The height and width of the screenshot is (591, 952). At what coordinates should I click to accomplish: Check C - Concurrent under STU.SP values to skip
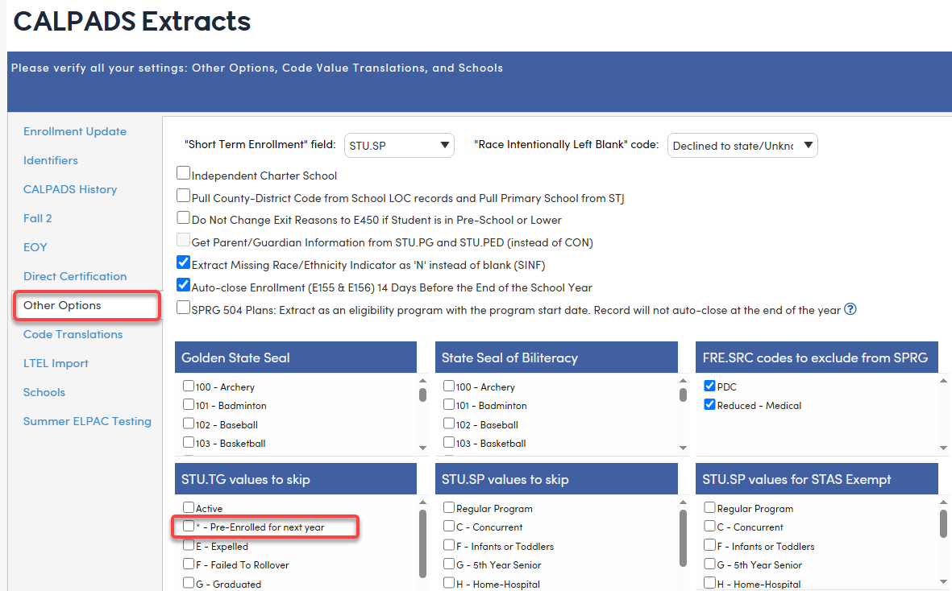[x=449, y=526]
